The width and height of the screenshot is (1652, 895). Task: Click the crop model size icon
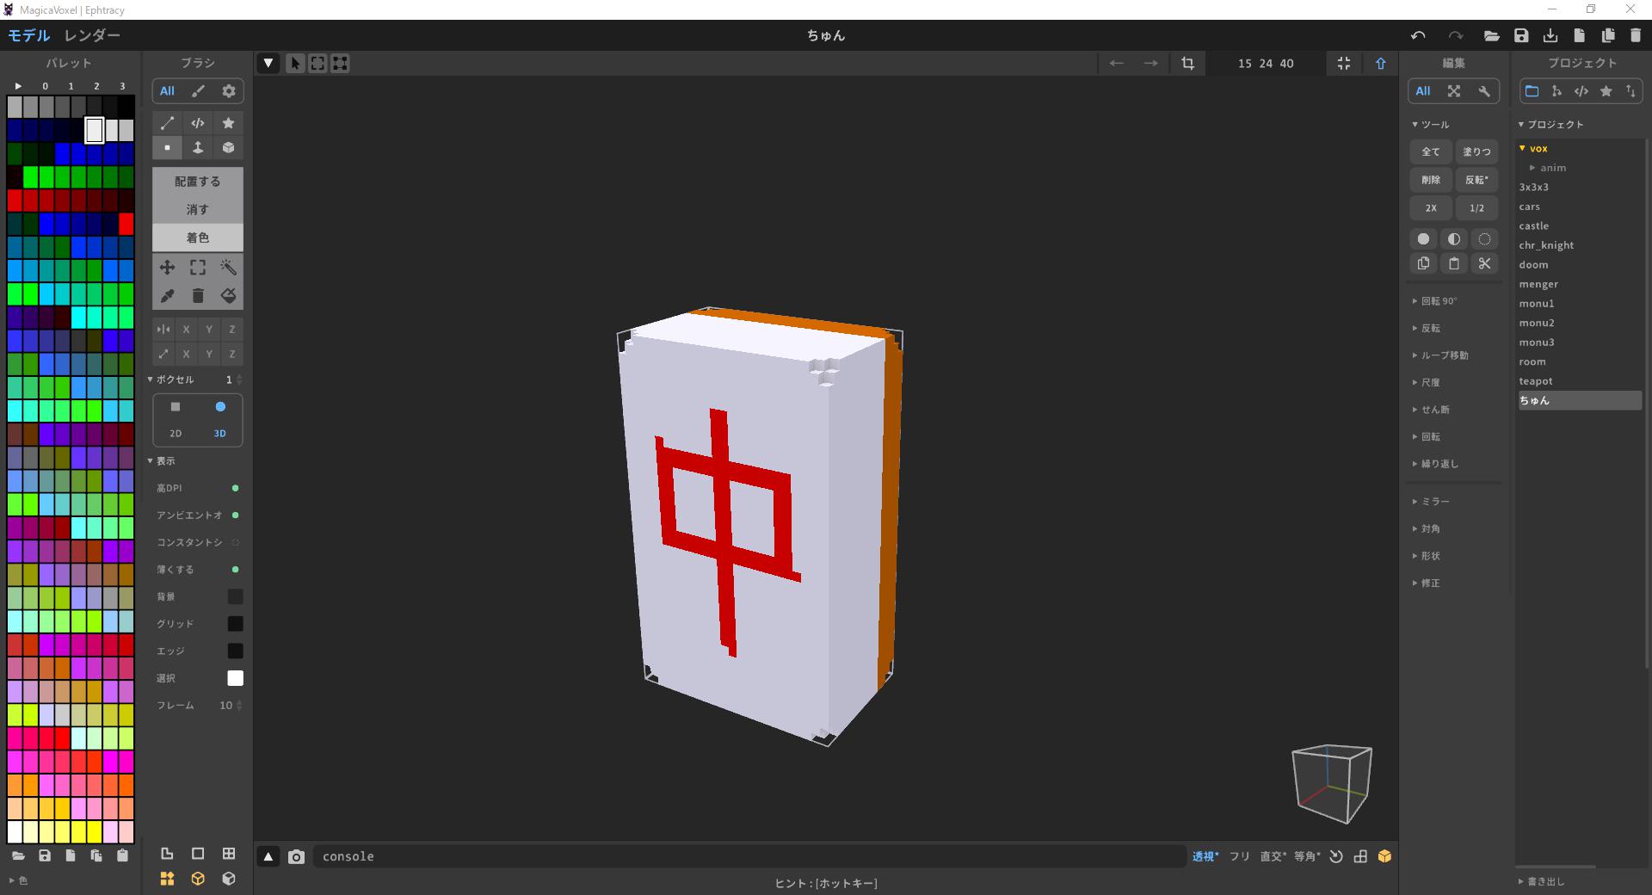click(x=1187, y=63)
